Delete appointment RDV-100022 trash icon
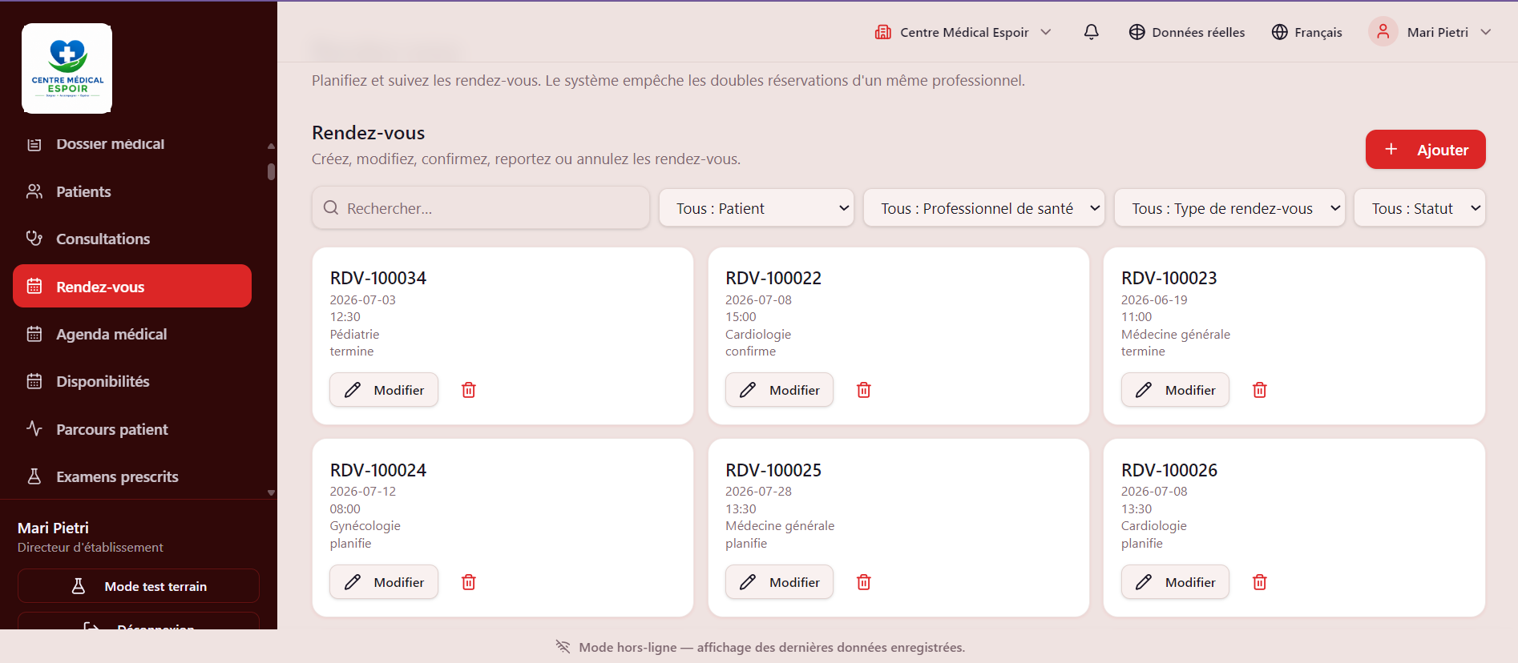The image size is (1518, 663). [x=864, y=390]
